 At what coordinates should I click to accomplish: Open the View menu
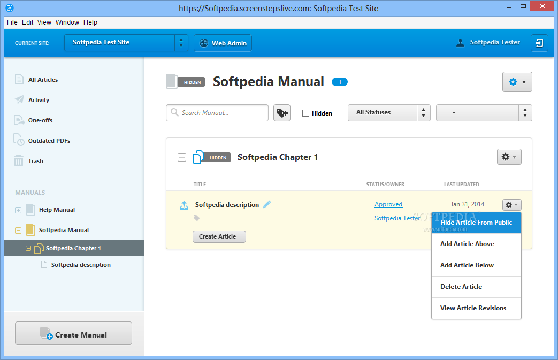point(44,22)
